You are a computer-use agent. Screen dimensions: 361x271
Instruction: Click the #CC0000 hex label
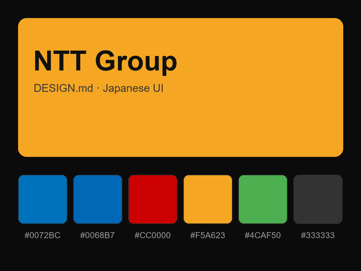[x=153, y=235]
